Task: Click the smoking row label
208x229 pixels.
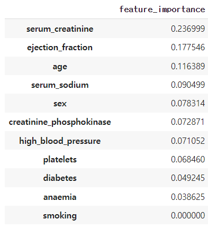Action: tap(60, 215)
